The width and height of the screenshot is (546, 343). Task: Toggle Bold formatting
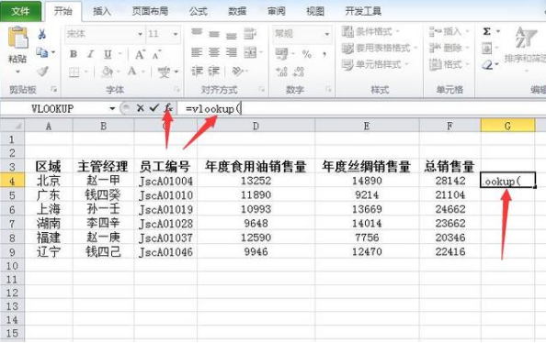(74, 54)
